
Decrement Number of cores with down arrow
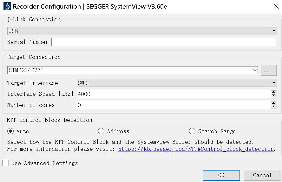coord(273,107)
